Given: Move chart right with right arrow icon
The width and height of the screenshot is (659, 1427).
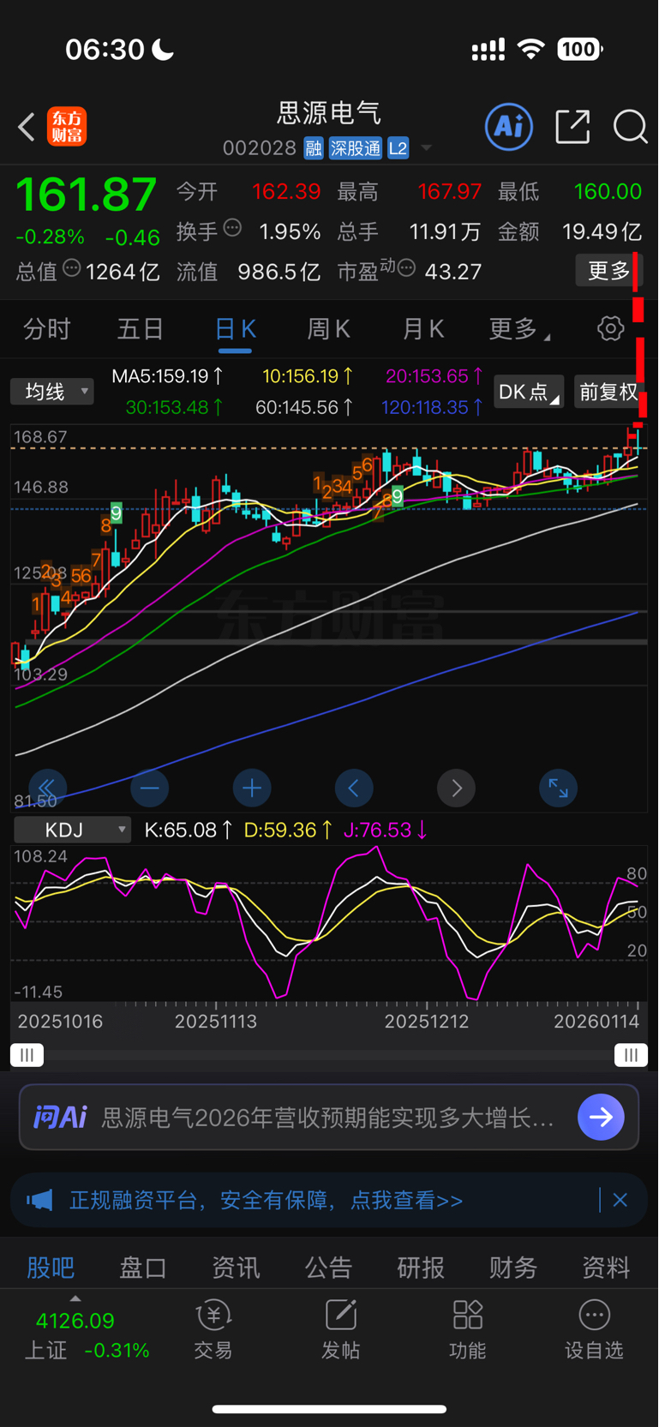Looking at the screenshot, I should point(456,788).
